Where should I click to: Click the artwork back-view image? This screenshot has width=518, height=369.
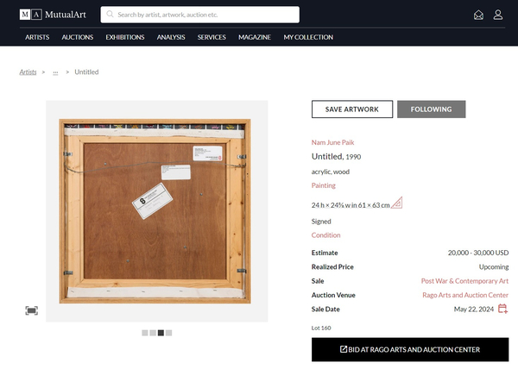pos(156,211)
